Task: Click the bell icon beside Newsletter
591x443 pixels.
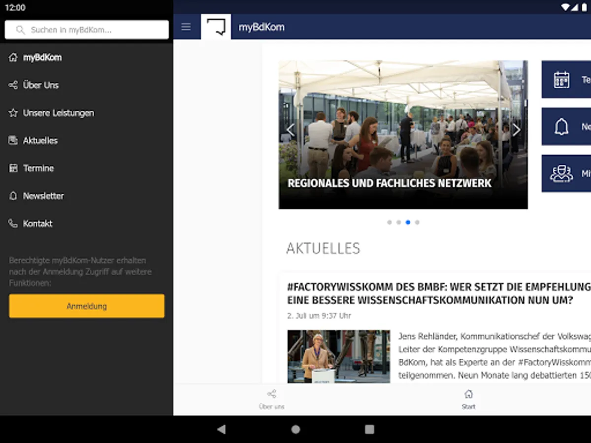Action: 13,196
